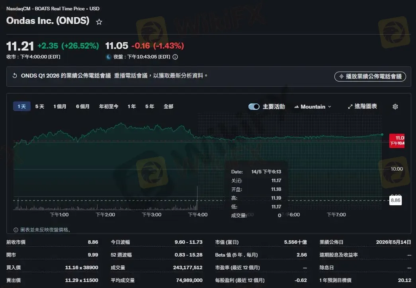Click the 下午2:00 time axis label
416x288 pixels.
[x=105, y=214]
